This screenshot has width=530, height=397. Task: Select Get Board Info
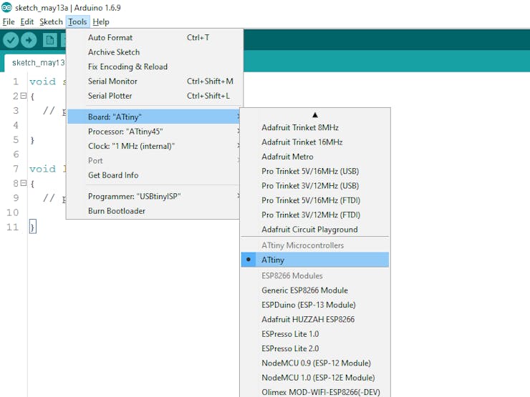[154, 175]
